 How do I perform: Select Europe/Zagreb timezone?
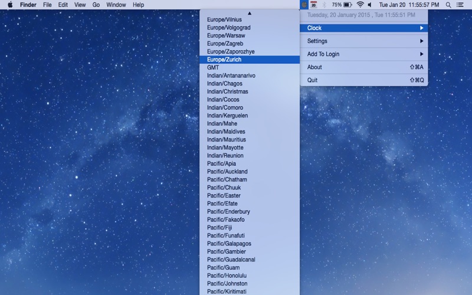(250, 44)
